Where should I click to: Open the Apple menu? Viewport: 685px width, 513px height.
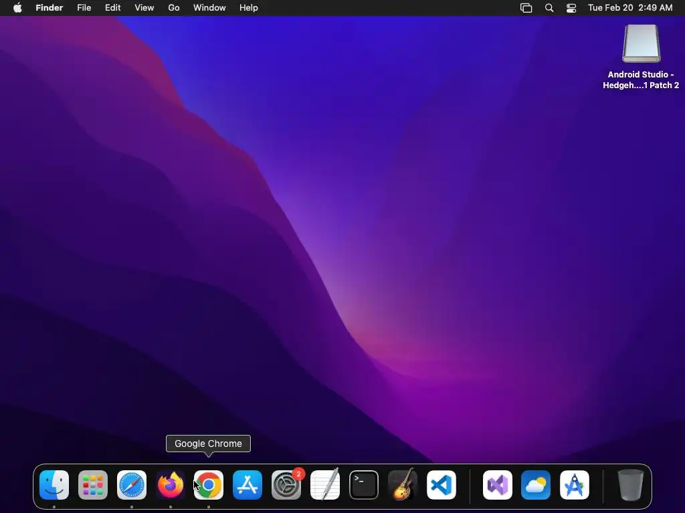[x=17, y=8]
